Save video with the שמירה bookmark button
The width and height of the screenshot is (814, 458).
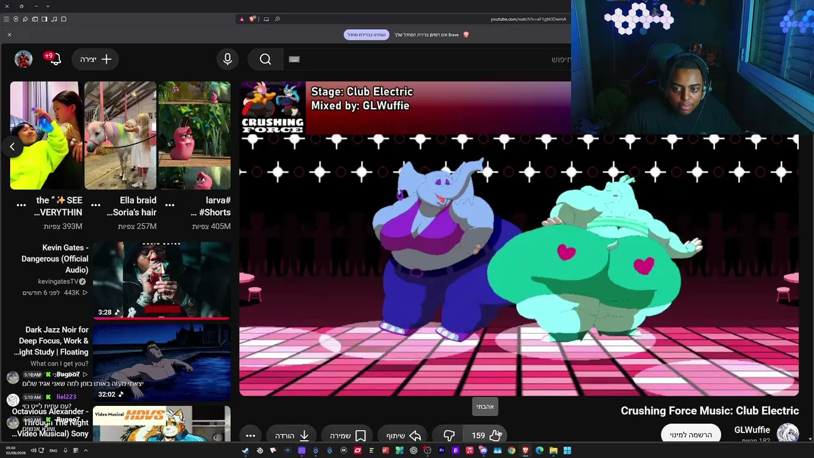click(x=348, y=435)
